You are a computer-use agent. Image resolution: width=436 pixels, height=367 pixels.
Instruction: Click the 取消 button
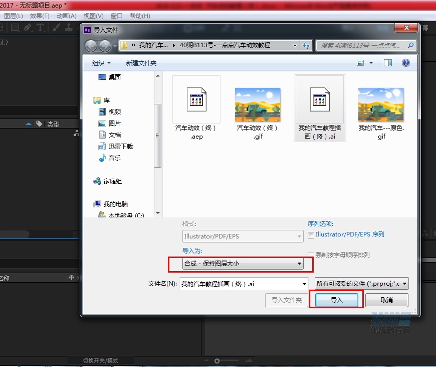(386, 300)
